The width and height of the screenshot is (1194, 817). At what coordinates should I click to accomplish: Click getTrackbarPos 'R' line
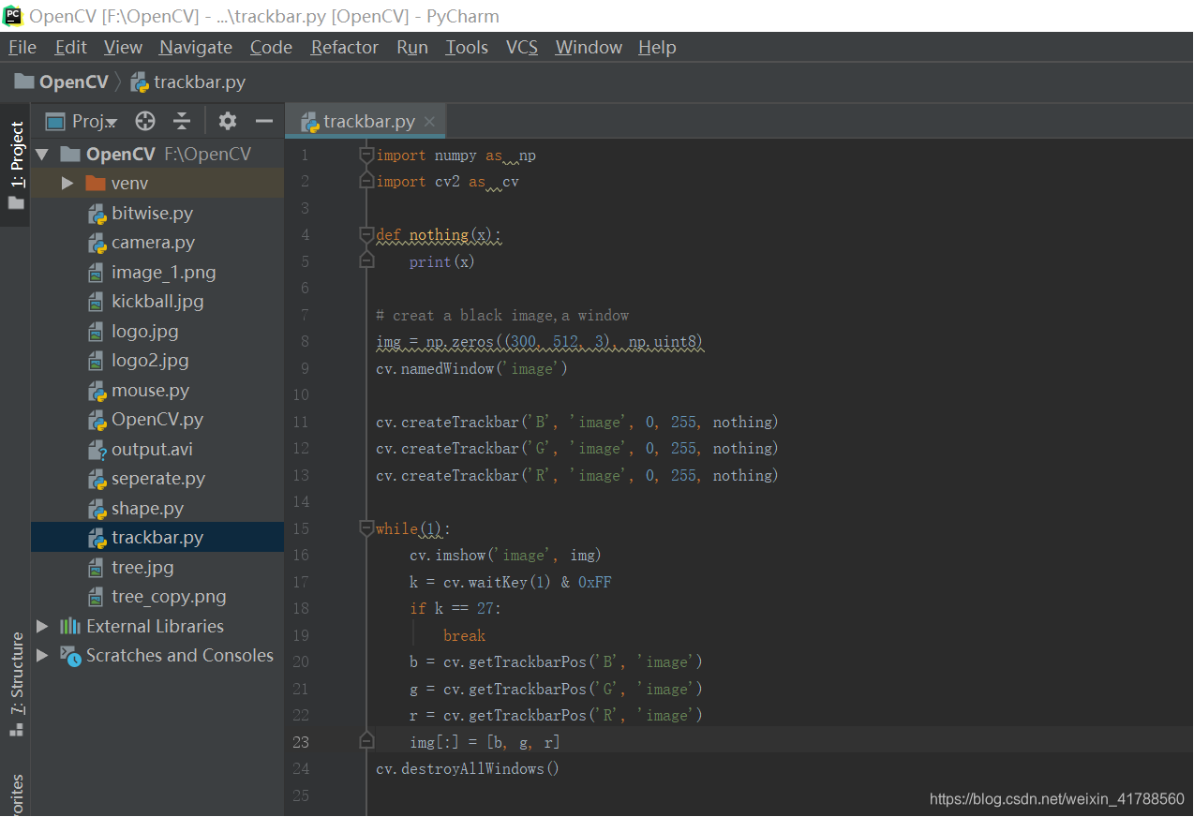556,716
